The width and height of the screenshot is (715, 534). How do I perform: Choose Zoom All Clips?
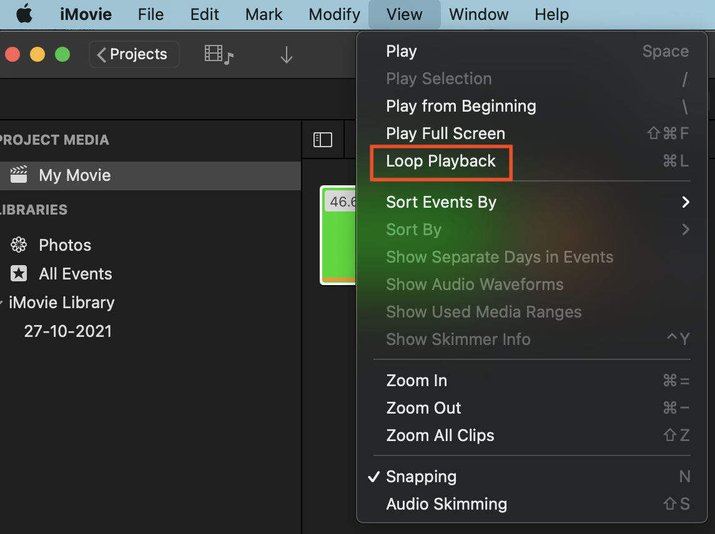click(x=440, y=435)
